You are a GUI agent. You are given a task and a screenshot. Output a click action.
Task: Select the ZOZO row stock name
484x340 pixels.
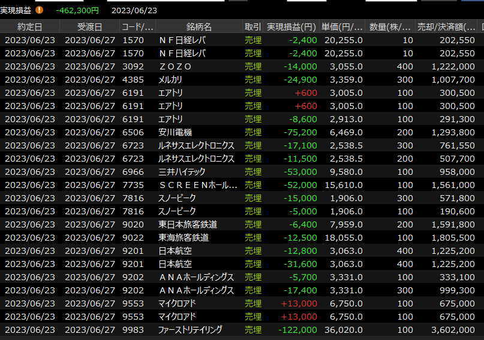(x=175, y=66)
